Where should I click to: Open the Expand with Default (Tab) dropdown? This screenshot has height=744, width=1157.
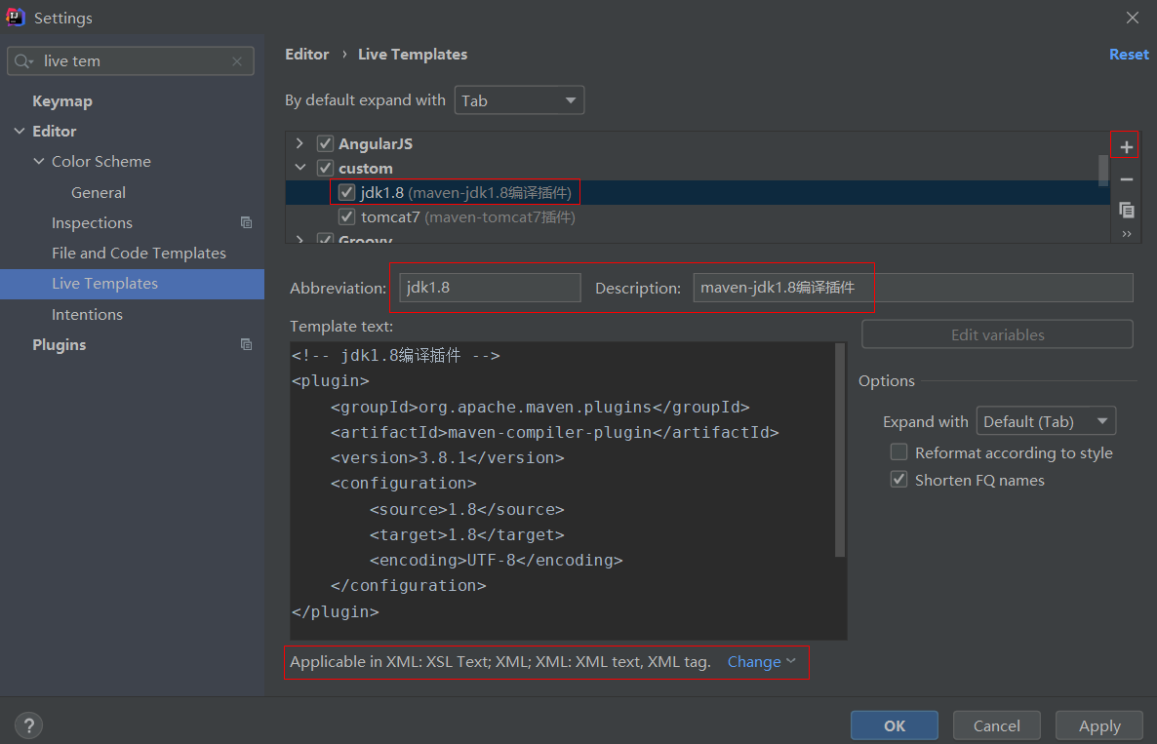[1046, 421]
